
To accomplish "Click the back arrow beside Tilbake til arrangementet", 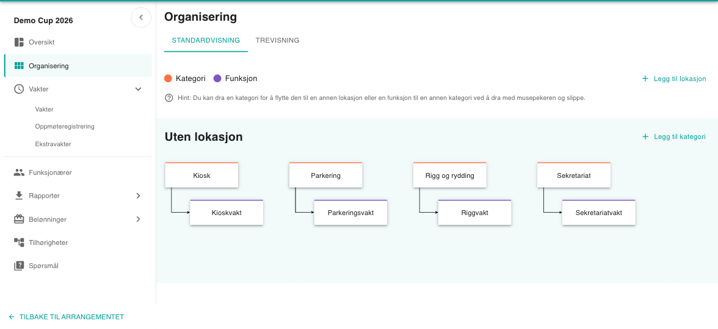I will pos(12,317).
